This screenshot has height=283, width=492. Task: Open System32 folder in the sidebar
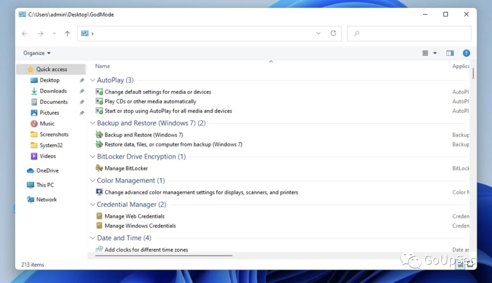[51, 145]
